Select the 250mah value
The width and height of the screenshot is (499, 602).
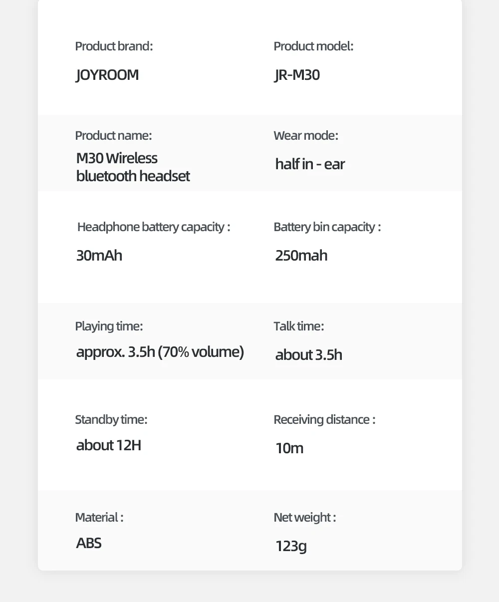(x=301, y=256)
